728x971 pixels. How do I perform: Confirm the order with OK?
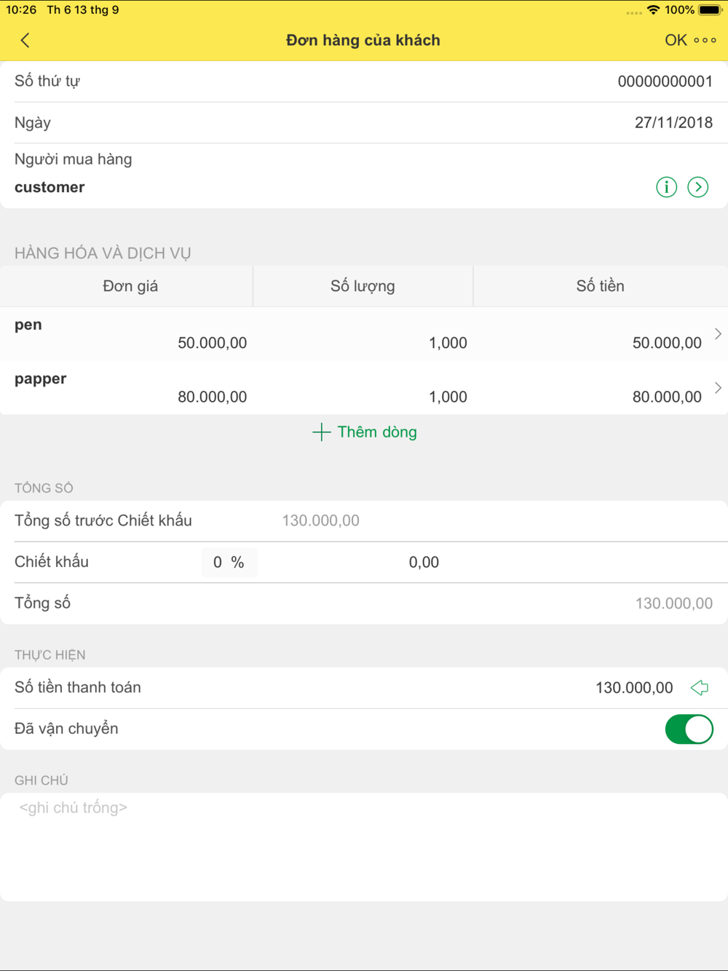point(676,40)
